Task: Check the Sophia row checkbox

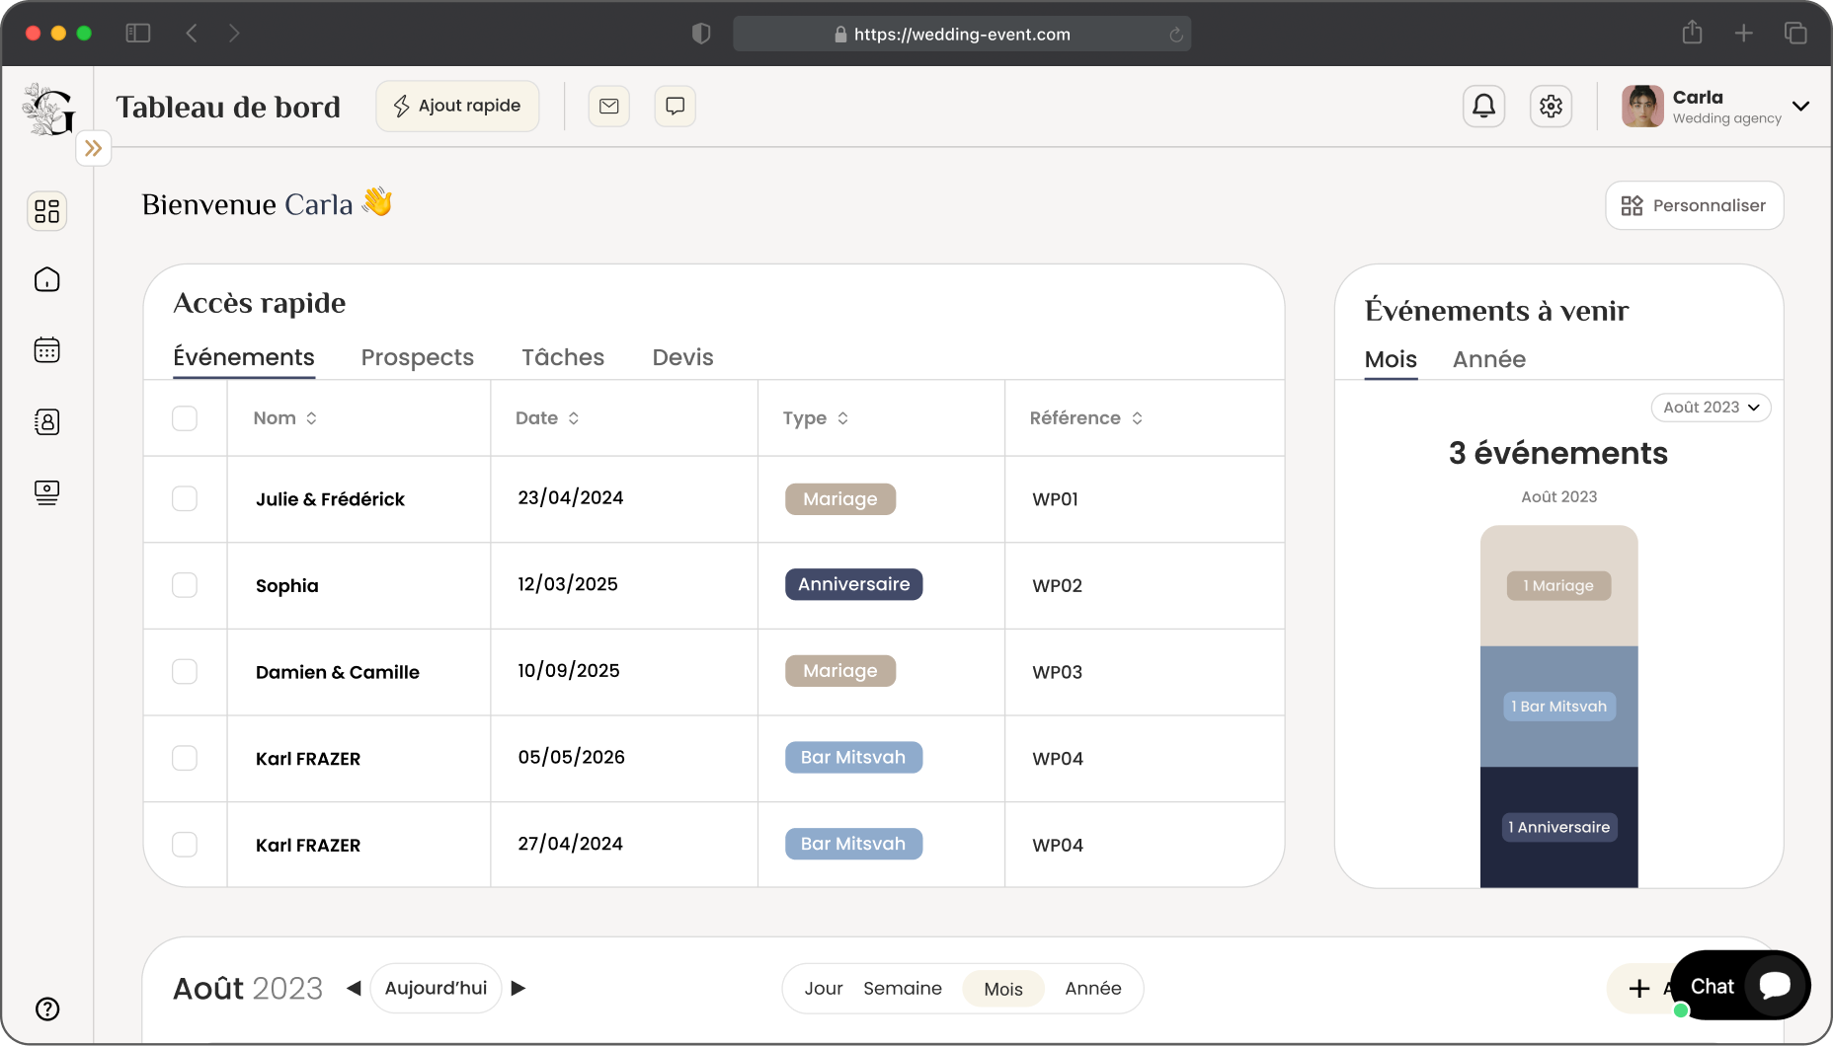Action: 185,585
